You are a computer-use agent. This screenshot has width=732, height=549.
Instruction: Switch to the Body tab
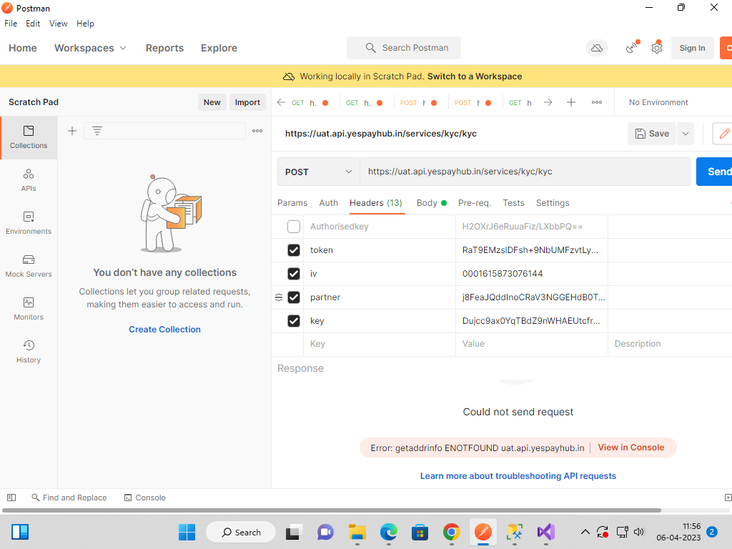431,203
